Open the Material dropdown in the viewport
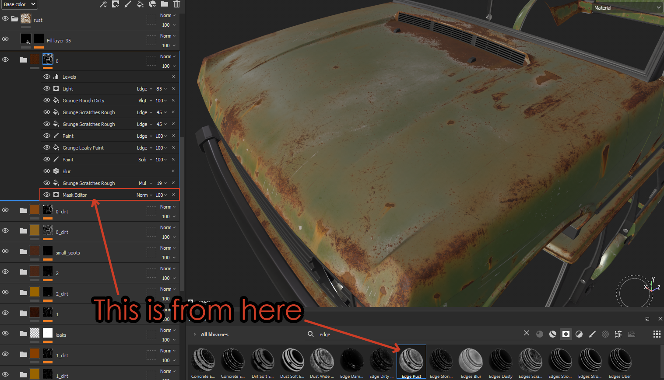 pyautogui.click(x=628, y=8)
